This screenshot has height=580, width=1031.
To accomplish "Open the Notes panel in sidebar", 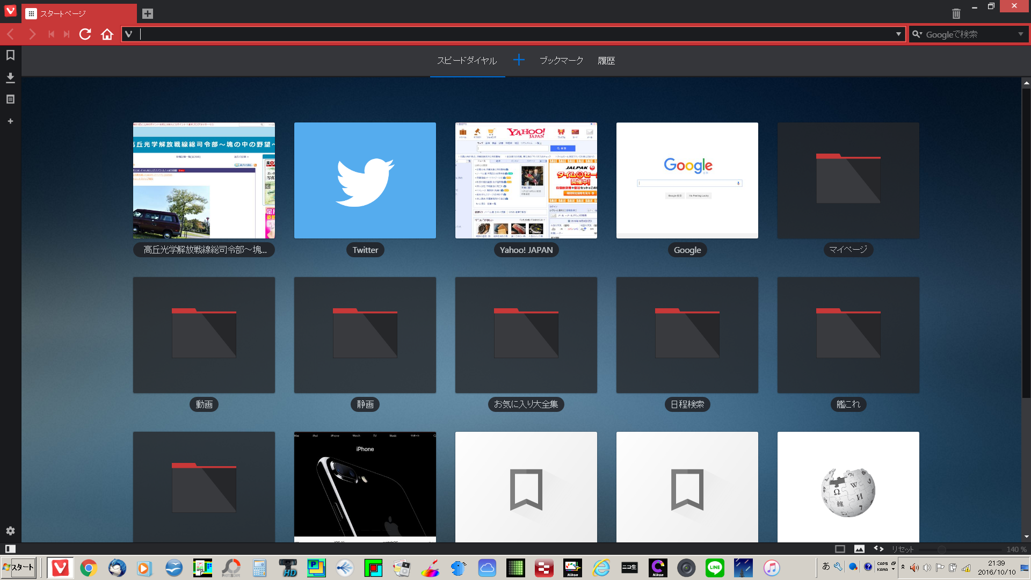I will click(10, 99).
